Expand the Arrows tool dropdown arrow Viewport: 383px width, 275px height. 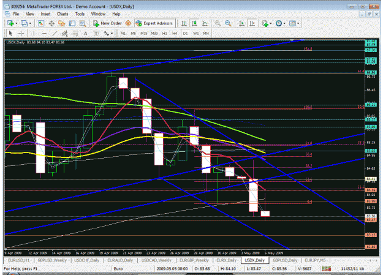[112, 33]
